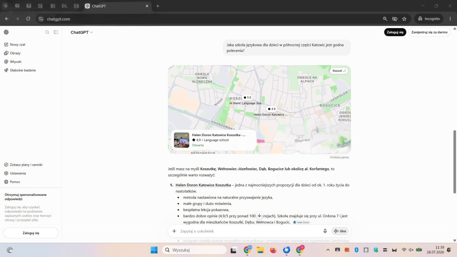Click the Helen Doron source citation chip
457x257 pixels.
click(301, 222)
